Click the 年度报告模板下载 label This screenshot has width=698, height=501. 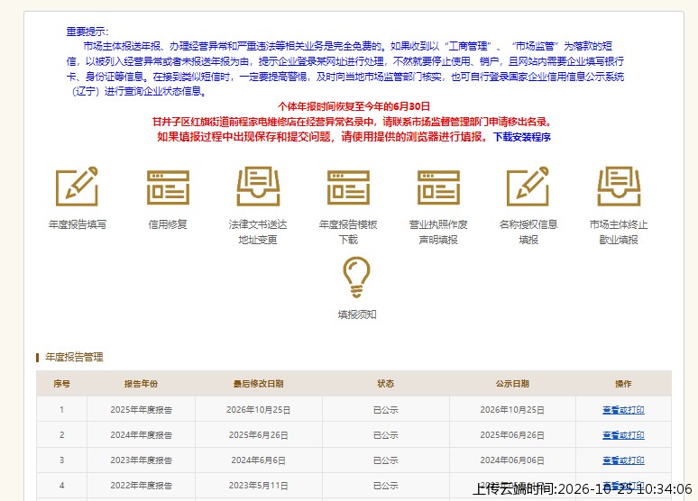click(x=348, y=232)
